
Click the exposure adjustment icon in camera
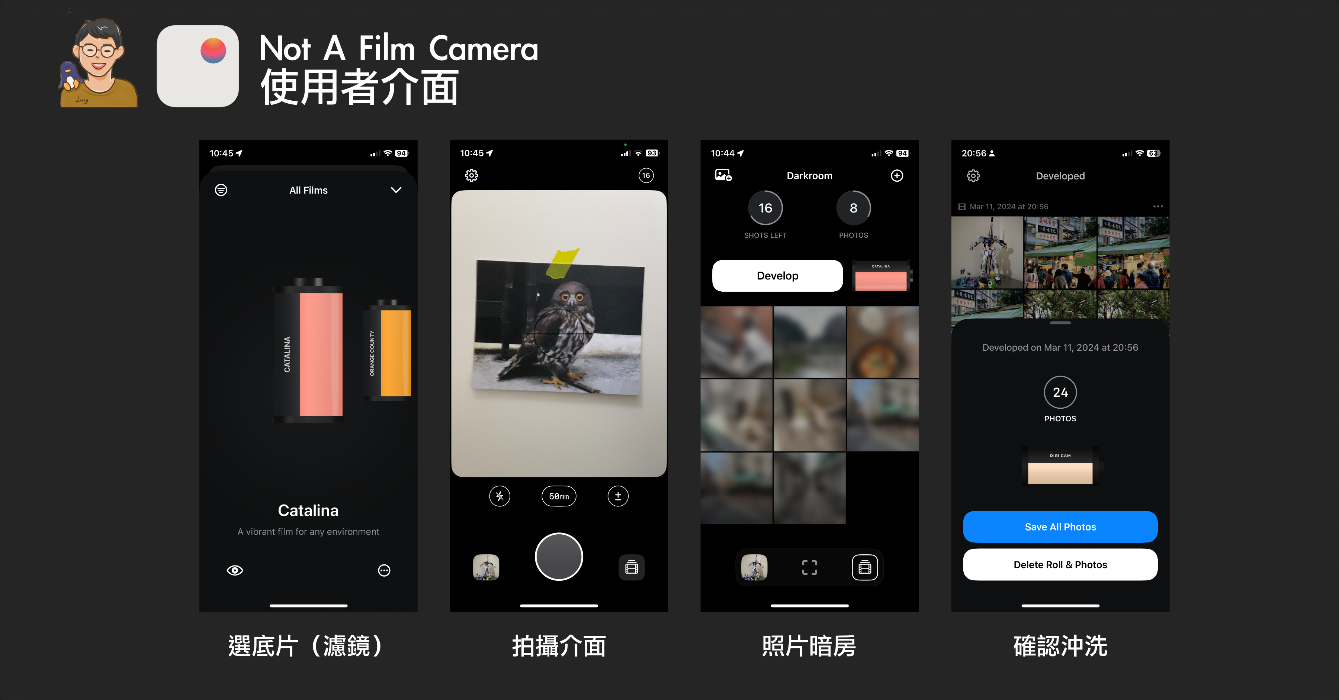click(x=618, y=496)
